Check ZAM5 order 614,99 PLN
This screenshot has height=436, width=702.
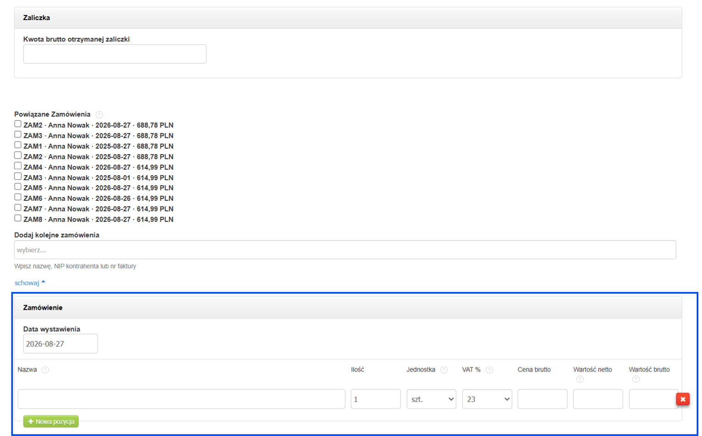click(x=18, y=187)
